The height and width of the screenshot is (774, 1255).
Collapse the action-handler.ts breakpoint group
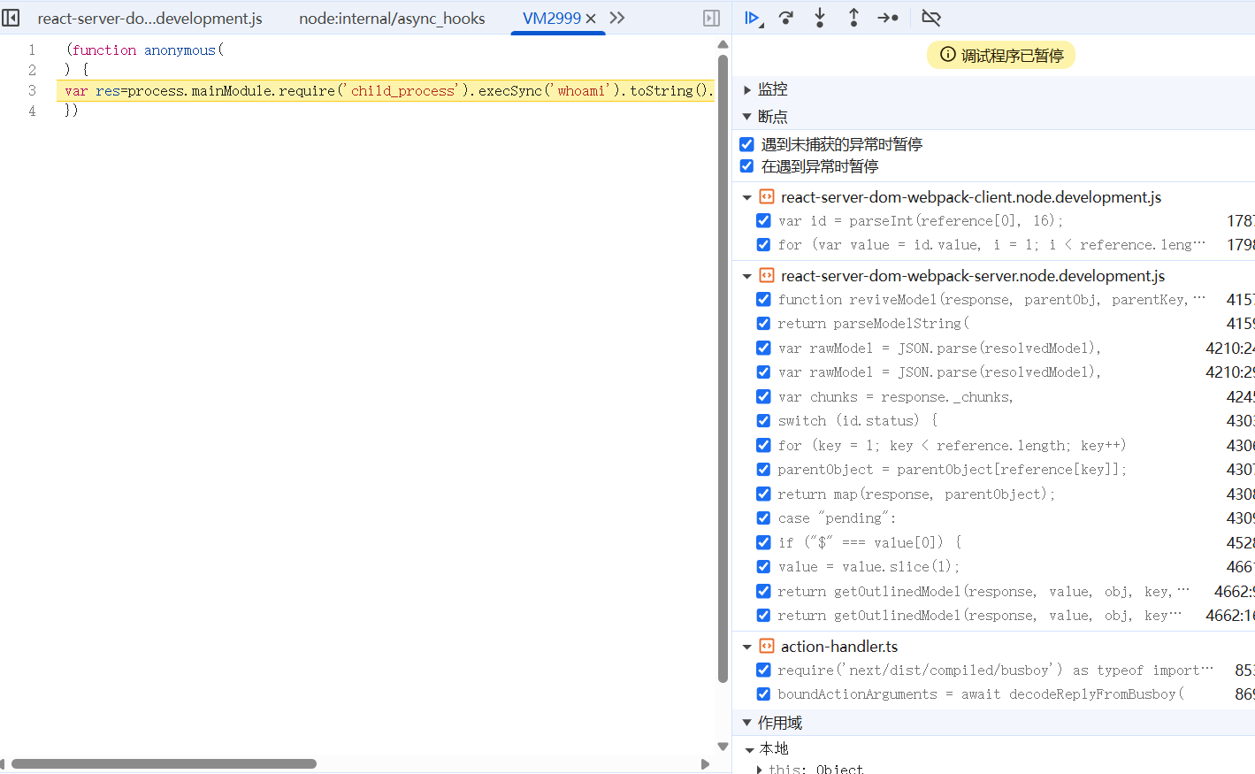coord(747,647)
